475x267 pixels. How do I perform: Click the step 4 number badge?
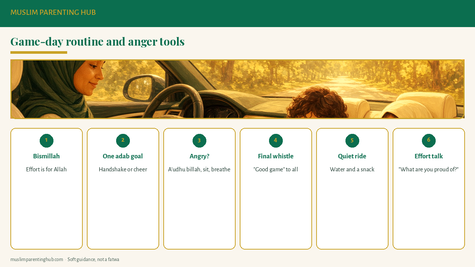point(276,141)
